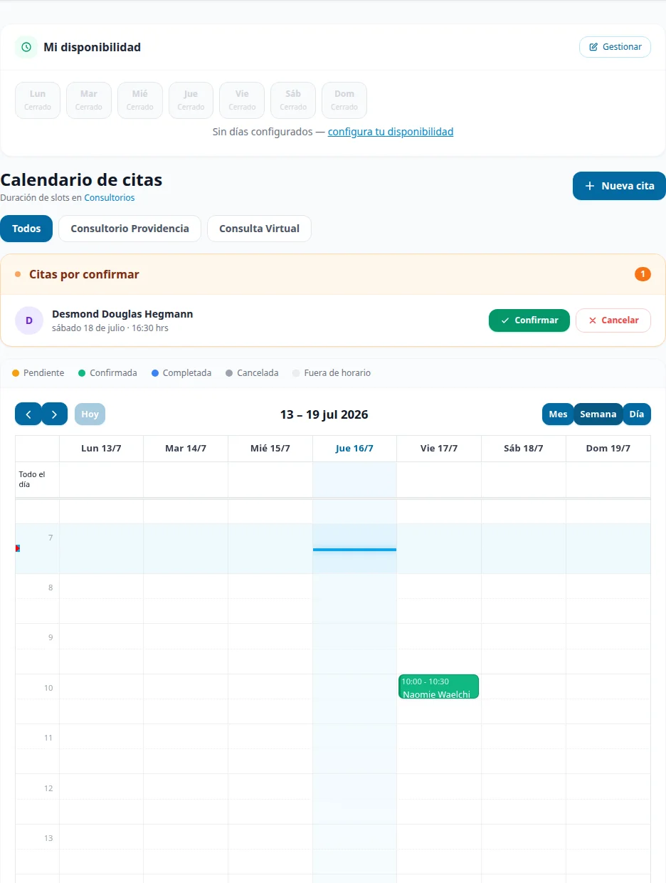The width and height of the screenshot is (666, 883).
Task: Create a Nueva cita
Action: 619,186
